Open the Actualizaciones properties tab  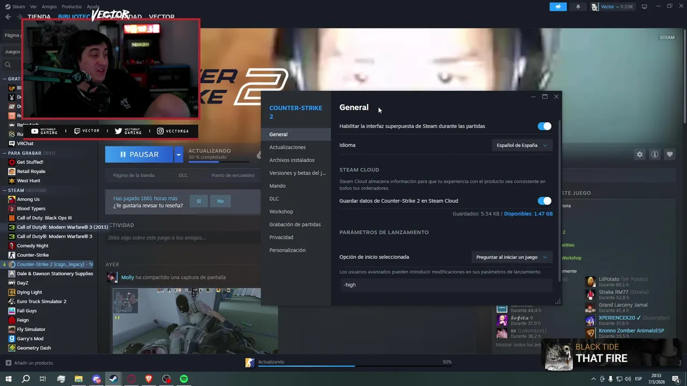tap(296, 147)
